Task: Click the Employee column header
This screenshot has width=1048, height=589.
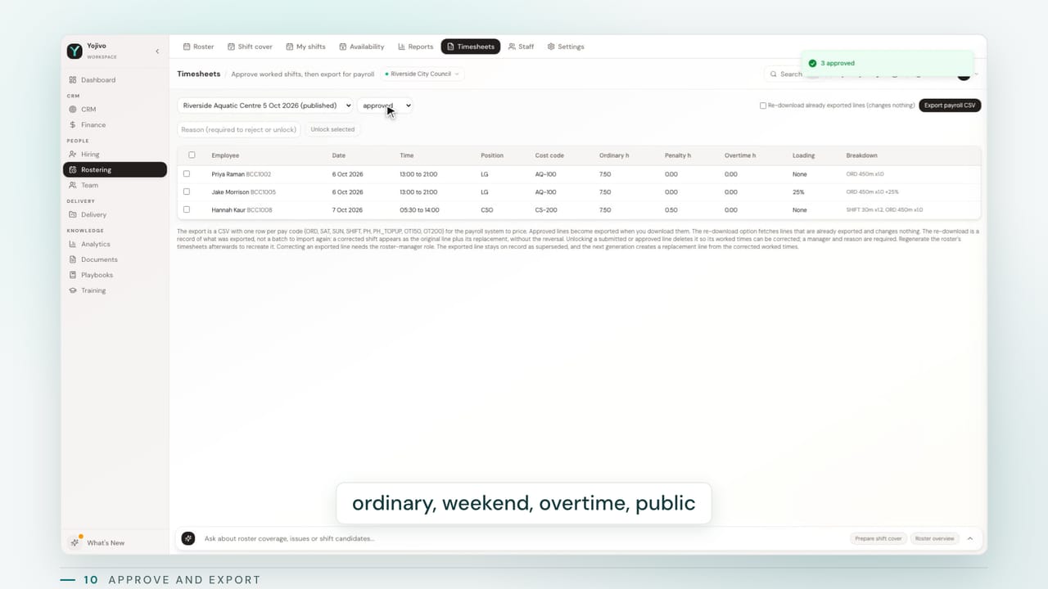Action: pyautogui.click(x=225, y=155)
